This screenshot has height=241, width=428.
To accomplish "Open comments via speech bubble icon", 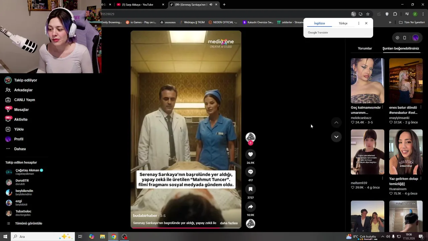I will (x=250, y=172).
